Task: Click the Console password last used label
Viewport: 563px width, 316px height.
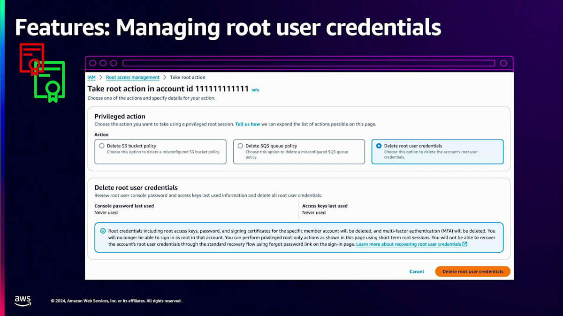Action: [x=124, y=206]
